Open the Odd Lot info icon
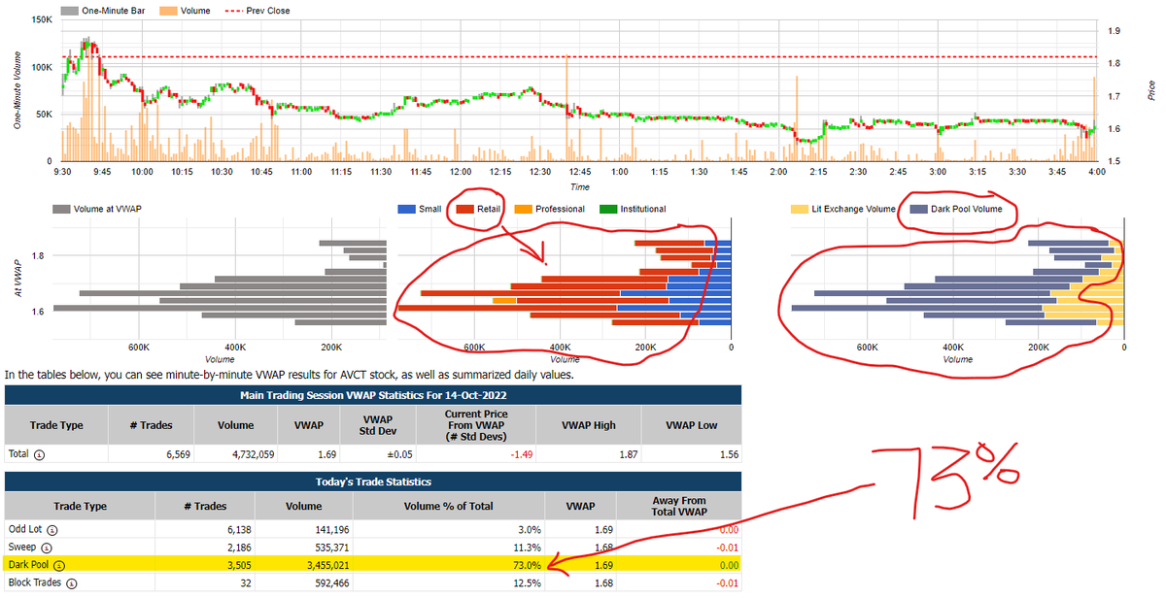The width and height of the screenshot is (1166, 598). pos(52,529)
